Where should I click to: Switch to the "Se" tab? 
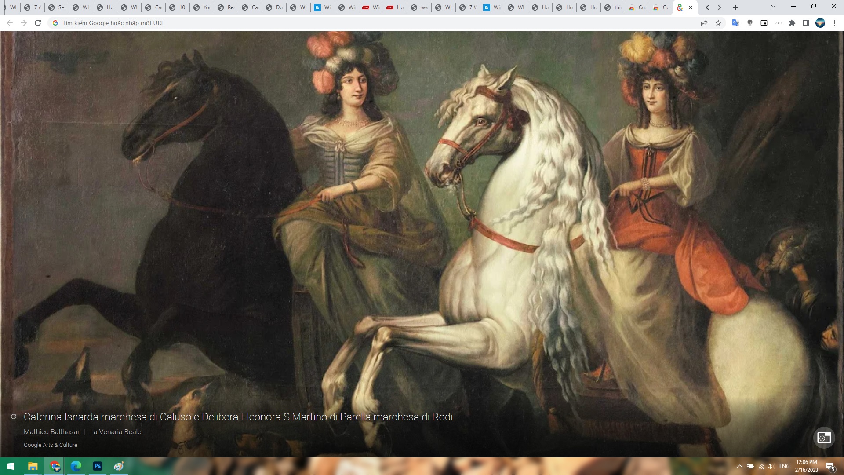[57, 7]
